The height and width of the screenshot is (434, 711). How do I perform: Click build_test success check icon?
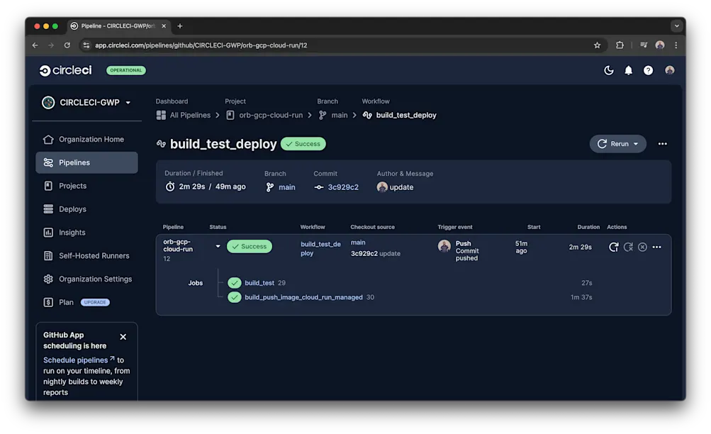pyautogui.click(x=235, y=283)
